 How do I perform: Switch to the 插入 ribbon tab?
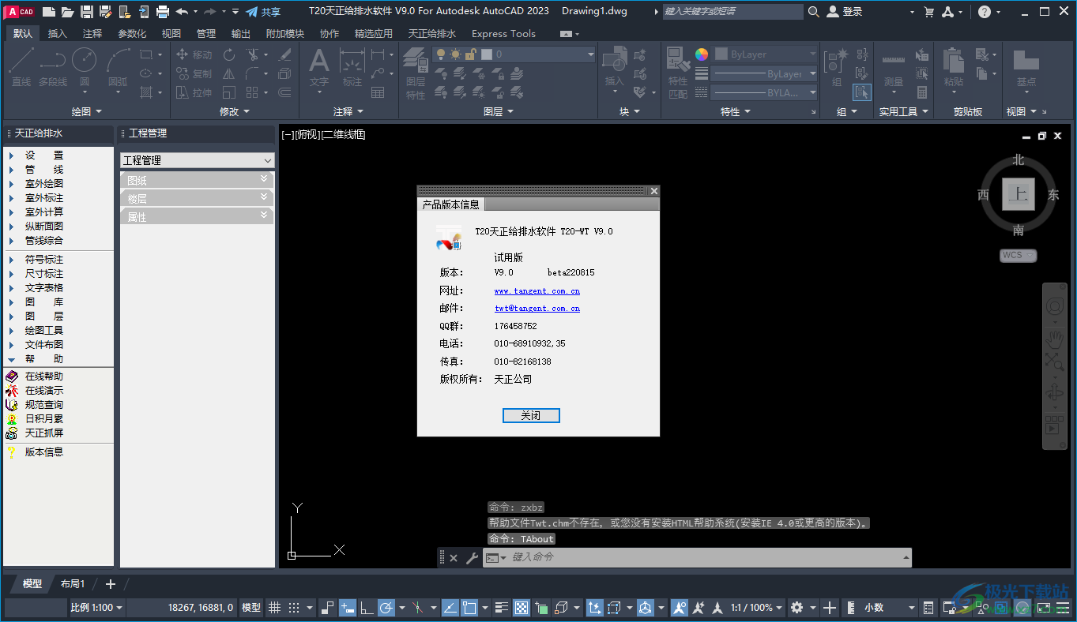[x=58, y=34]
